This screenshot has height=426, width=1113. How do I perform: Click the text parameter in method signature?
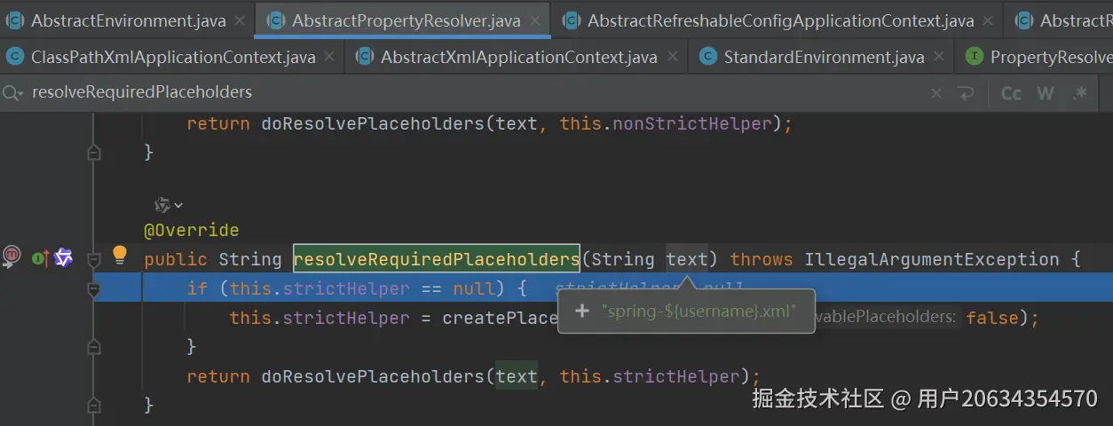[x=687, y=259]
